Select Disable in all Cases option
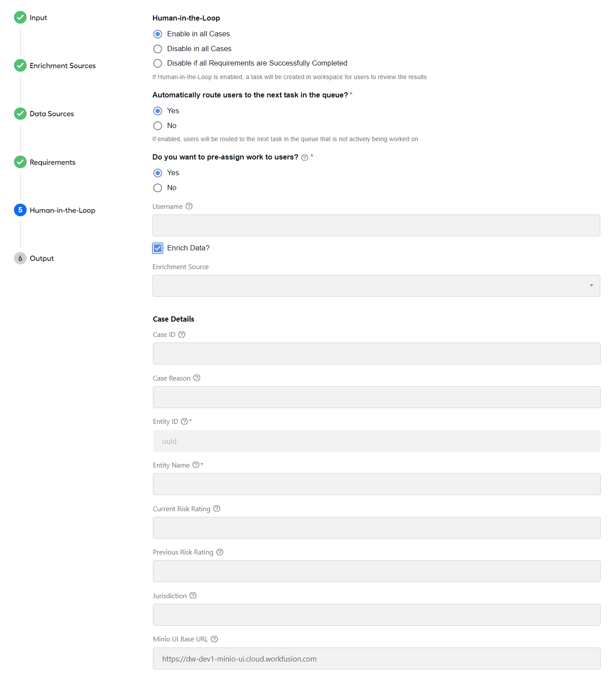Viewport: 616px width, 686px height. point(158,49)
